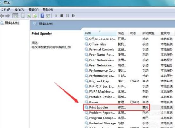Click the Stop Service square button
This screenshot has width=175, height=128.
(x=62, y=16)
